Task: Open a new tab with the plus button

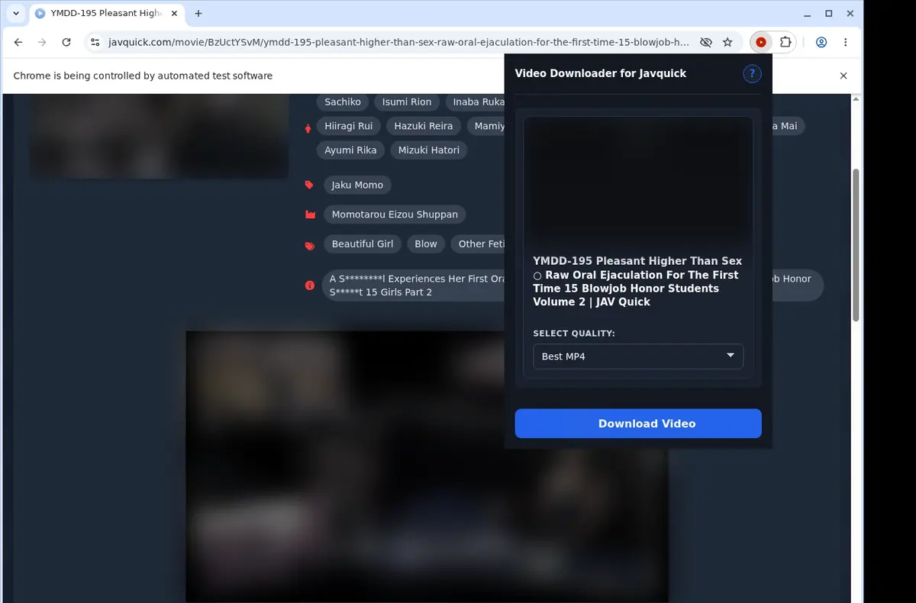Action: click(198, 13)
